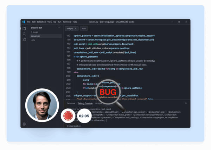Open the Terminal menu in menu bar
The width and height of the screenshot is (211, 150).
(x=67, y=22)
